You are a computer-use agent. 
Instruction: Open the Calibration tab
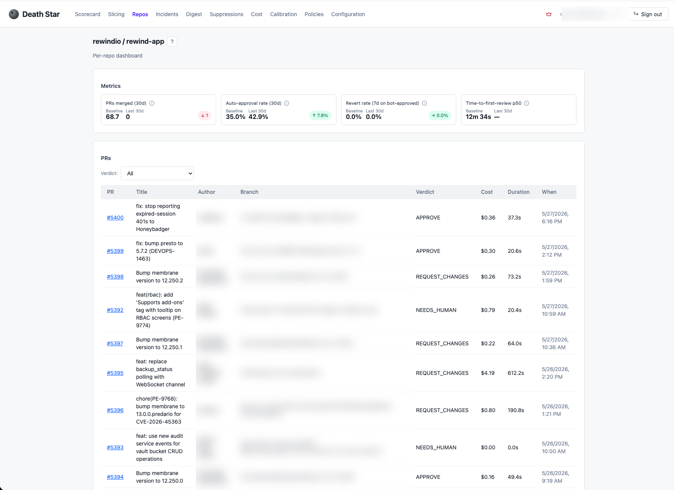[283, 14]
